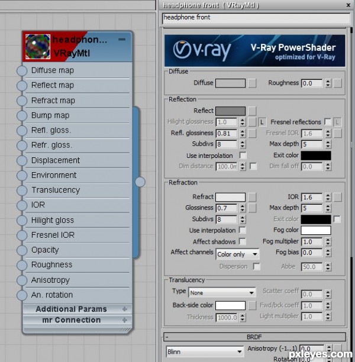Click the Opacity input socket
Viewport: 355px width, 362px height.
22,250
